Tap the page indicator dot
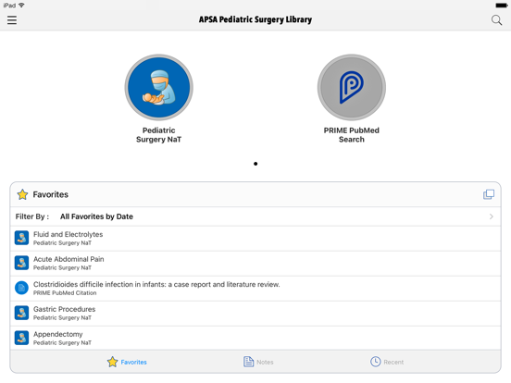Viewport: 511px width, 383px height. pyautogui.click(x=255, y=164)
